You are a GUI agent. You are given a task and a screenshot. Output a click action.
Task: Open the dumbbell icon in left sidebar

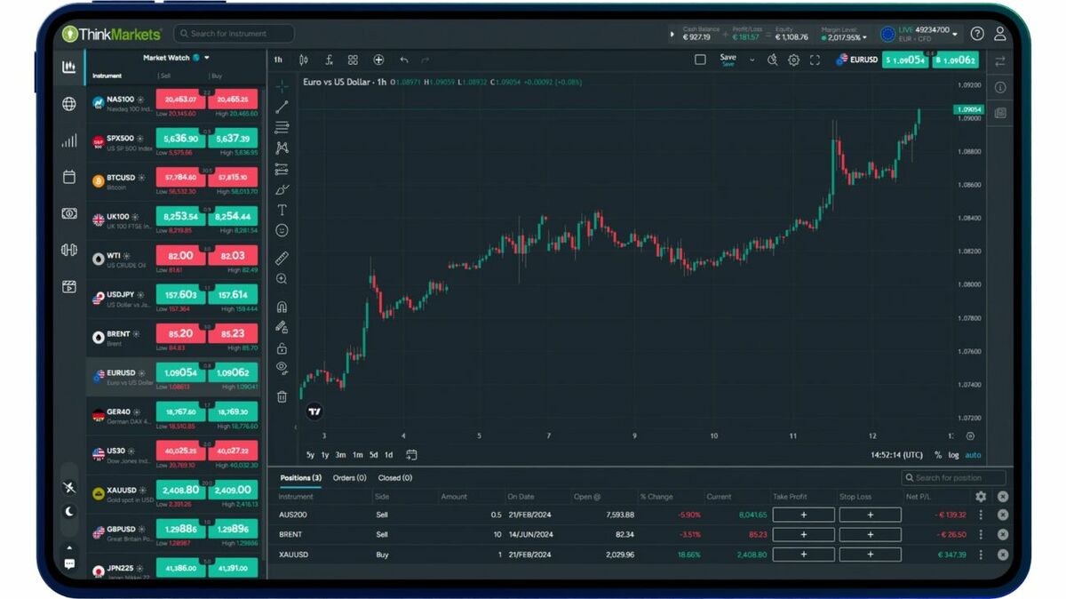(x=69, y=250)
